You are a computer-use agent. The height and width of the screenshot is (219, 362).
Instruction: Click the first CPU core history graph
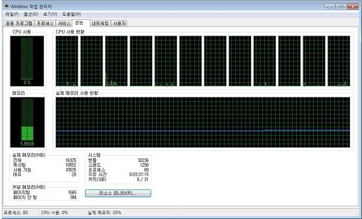(x=67, y=61)
